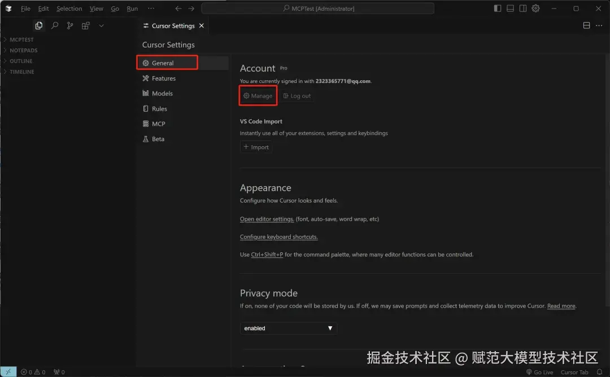Click the Ctrl+Shift+P command palette link
The width and height of the screenshot is (610, 377).
coord(267,255)
